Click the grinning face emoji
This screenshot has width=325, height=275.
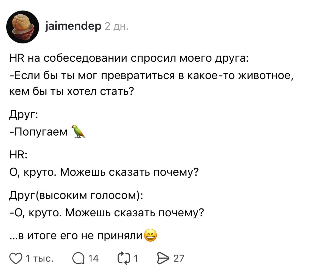tap(150, 236)
